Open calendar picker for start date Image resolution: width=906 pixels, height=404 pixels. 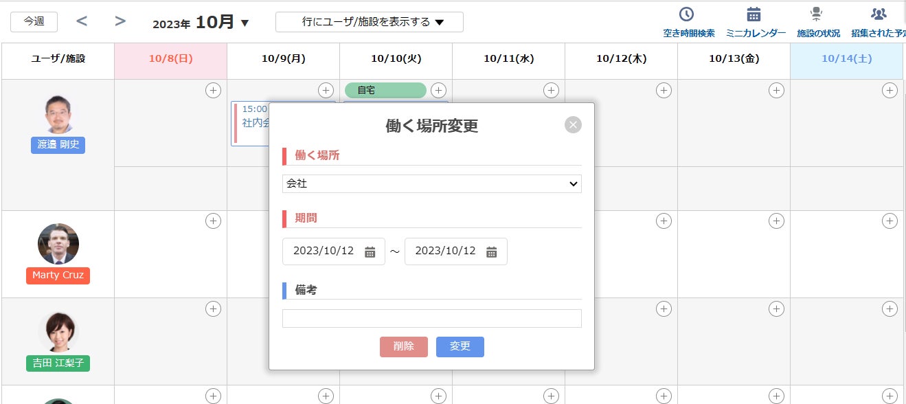click(370, 251)
